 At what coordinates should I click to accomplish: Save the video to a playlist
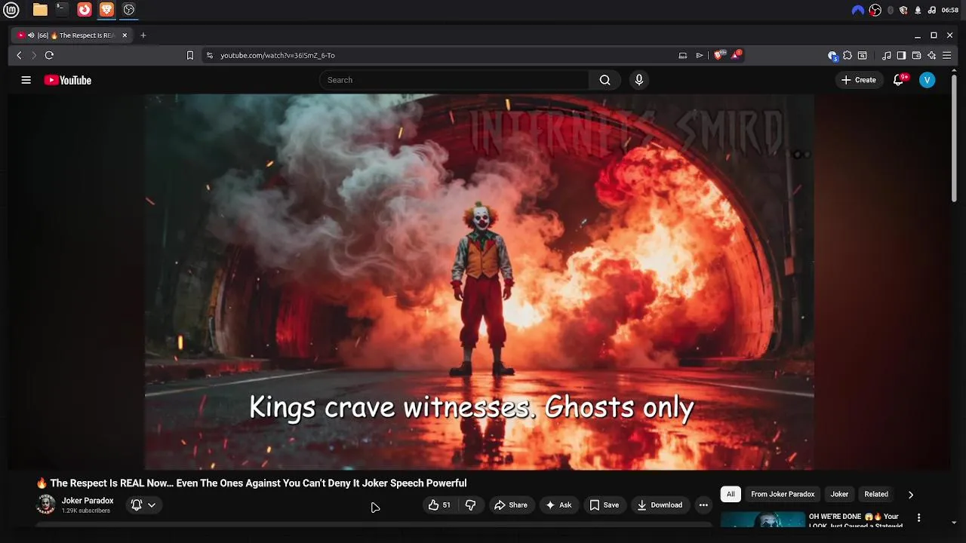tap(604, 505)
